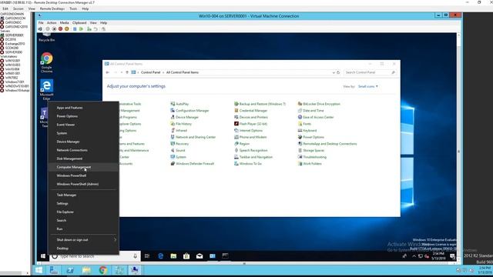Open Network Connections from the context menu
This screenshot has height=277, width=493.
[83, 150]
